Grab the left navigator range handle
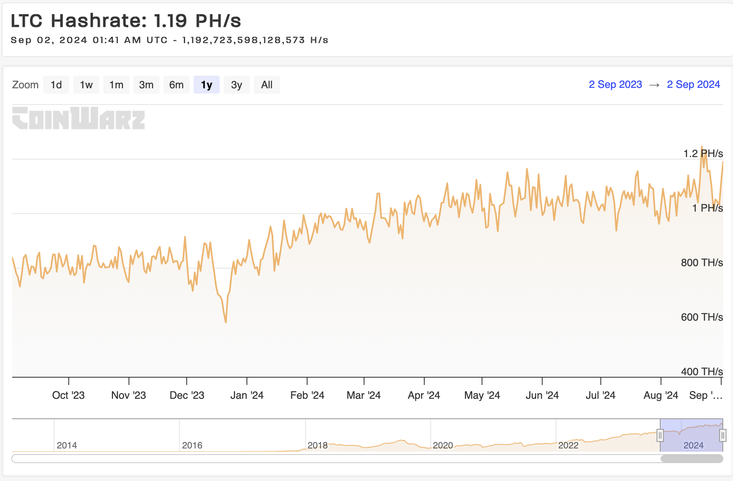This screenshot has height=481, width=733. 660,435
